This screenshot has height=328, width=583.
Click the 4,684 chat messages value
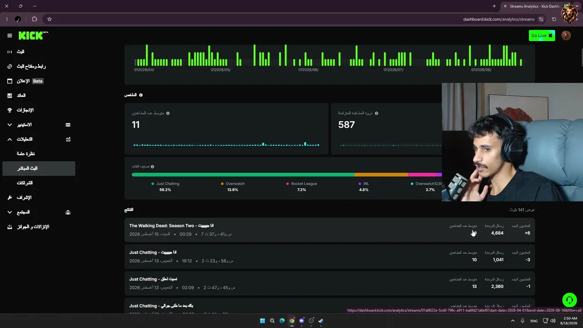(x=497, y=233)
